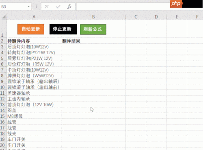Select the 车门开关 cell in row 20
The image size is (203, 150).
34,145
